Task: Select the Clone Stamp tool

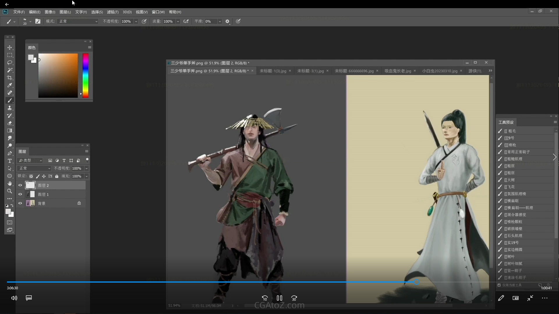Action: (10, 108)
